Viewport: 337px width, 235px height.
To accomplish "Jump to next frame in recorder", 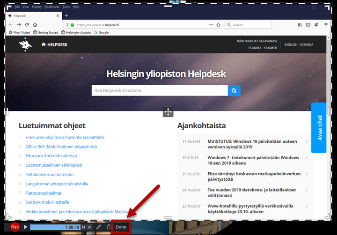I will tap(90, 227).
